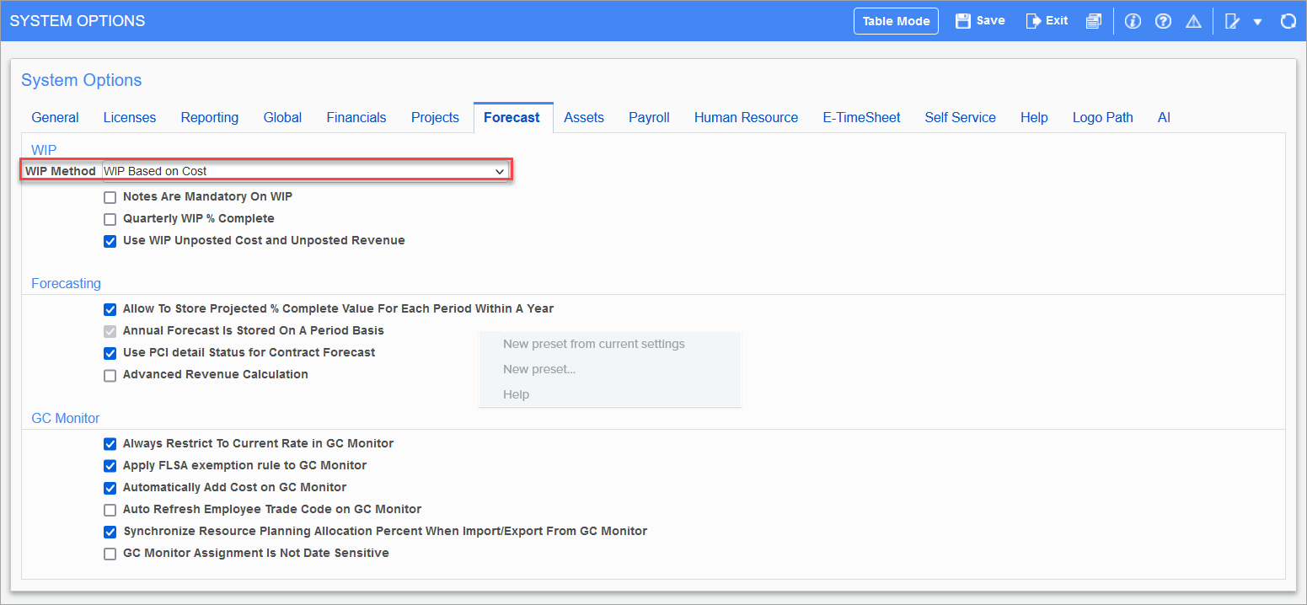Click the refresh circular arrows icon
The image size is (1307, 605).
pos(1288,21)
